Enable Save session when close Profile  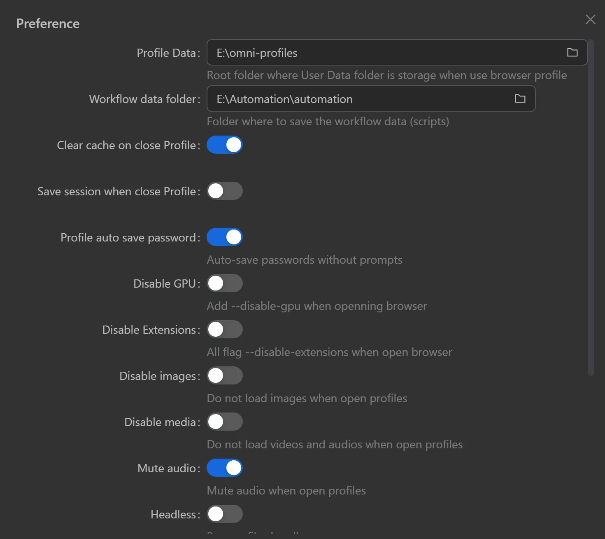(x=225, y=191)
